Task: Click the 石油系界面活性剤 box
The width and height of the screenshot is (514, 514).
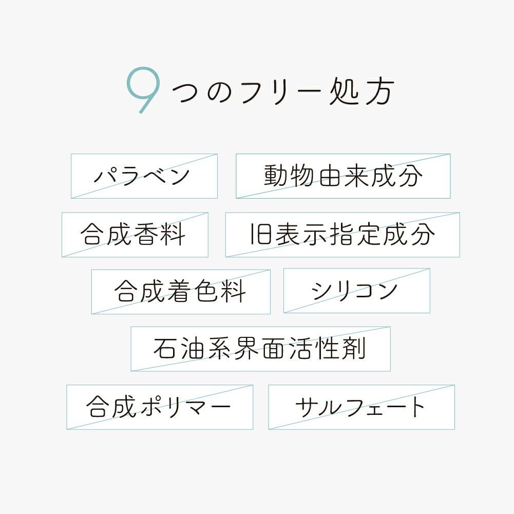Action: 260,349
